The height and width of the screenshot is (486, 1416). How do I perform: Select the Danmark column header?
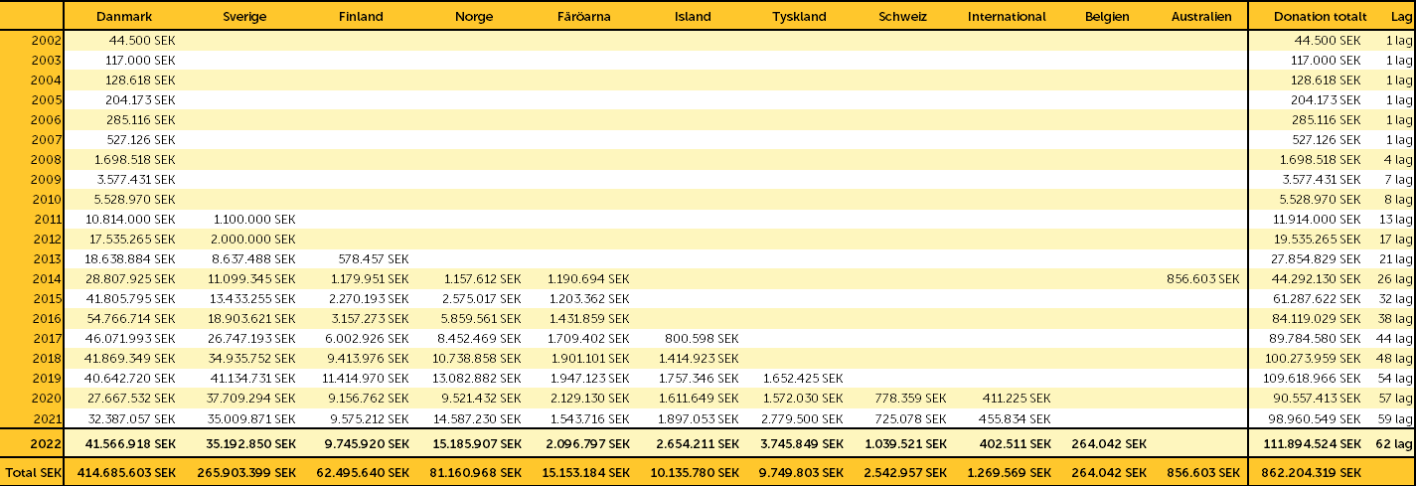[123, 17]
